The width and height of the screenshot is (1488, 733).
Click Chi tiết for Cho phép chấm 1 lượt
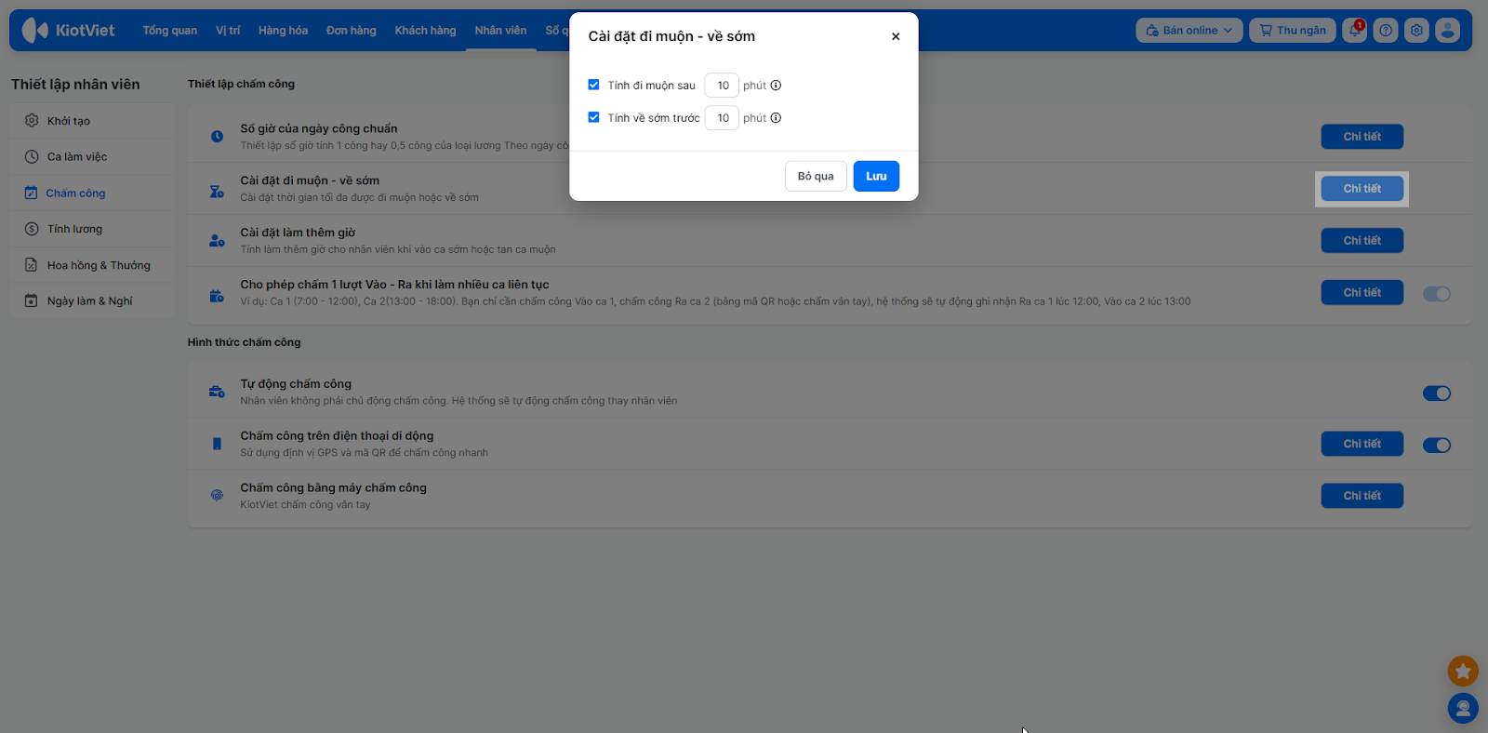[x=1362, y=293]
